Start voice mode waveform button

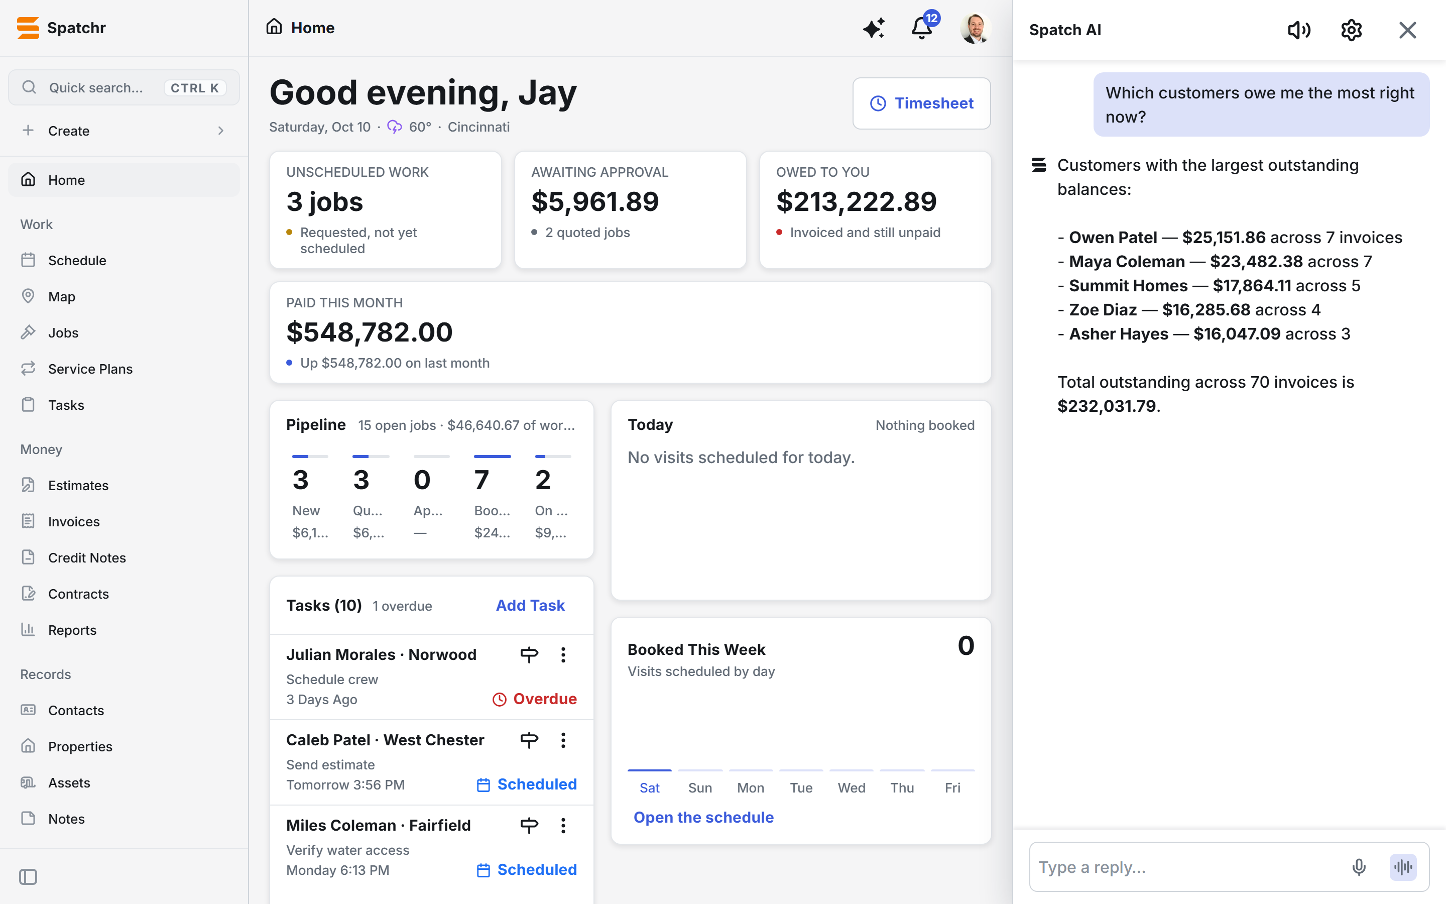click(x=1402, y=867)
